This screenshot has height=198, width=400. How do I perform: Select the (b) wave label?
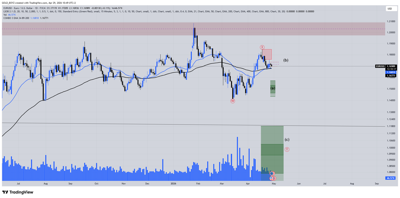(286, 60)
